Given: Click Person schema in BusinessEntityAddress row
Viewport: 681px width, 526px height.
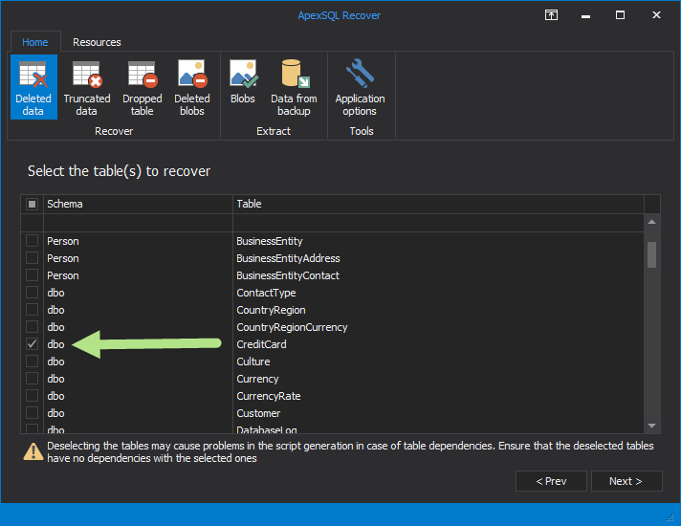Looking at the screenshot, I should click(63, 258).
